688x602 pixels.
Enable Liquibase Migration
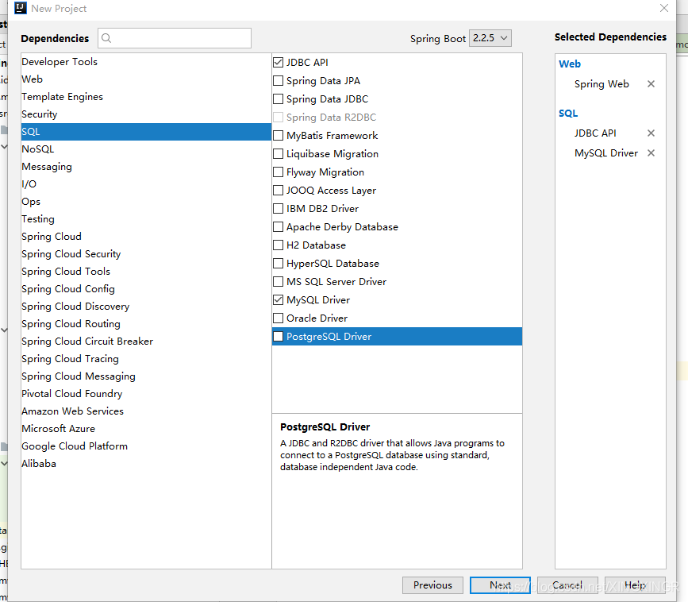tap(279, 154)
